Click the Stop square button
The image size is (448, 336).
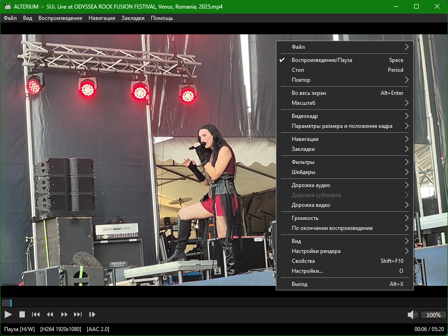pyautogui.click(x=22, y=314)
